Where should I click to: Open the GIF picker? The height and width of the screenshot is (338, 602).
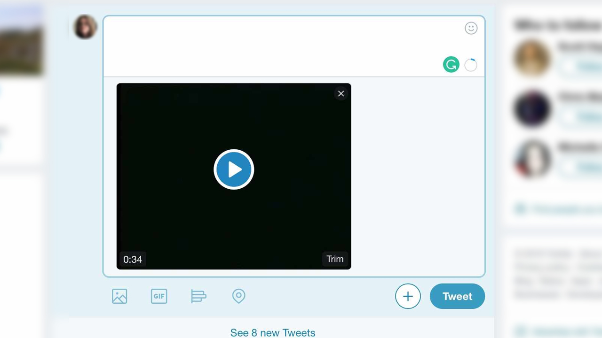159,296
